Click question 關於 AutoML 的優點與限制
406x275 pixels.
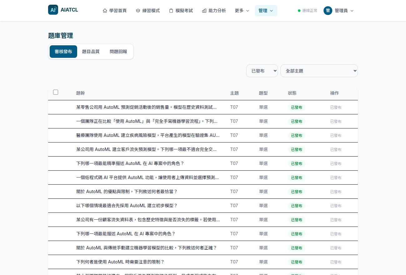pyautogui.click(x=127, y=192)
